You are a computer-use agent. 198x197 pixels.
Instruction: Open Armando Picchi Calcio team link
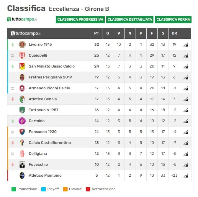tap(49, 88)
